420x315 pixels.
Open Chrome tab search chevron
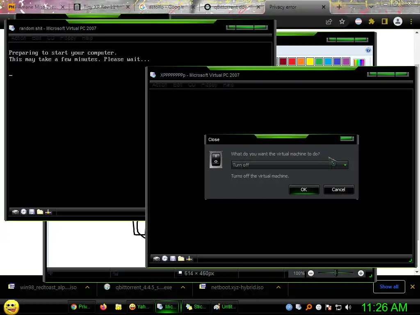pyautogui.click(x=371, y=7)
